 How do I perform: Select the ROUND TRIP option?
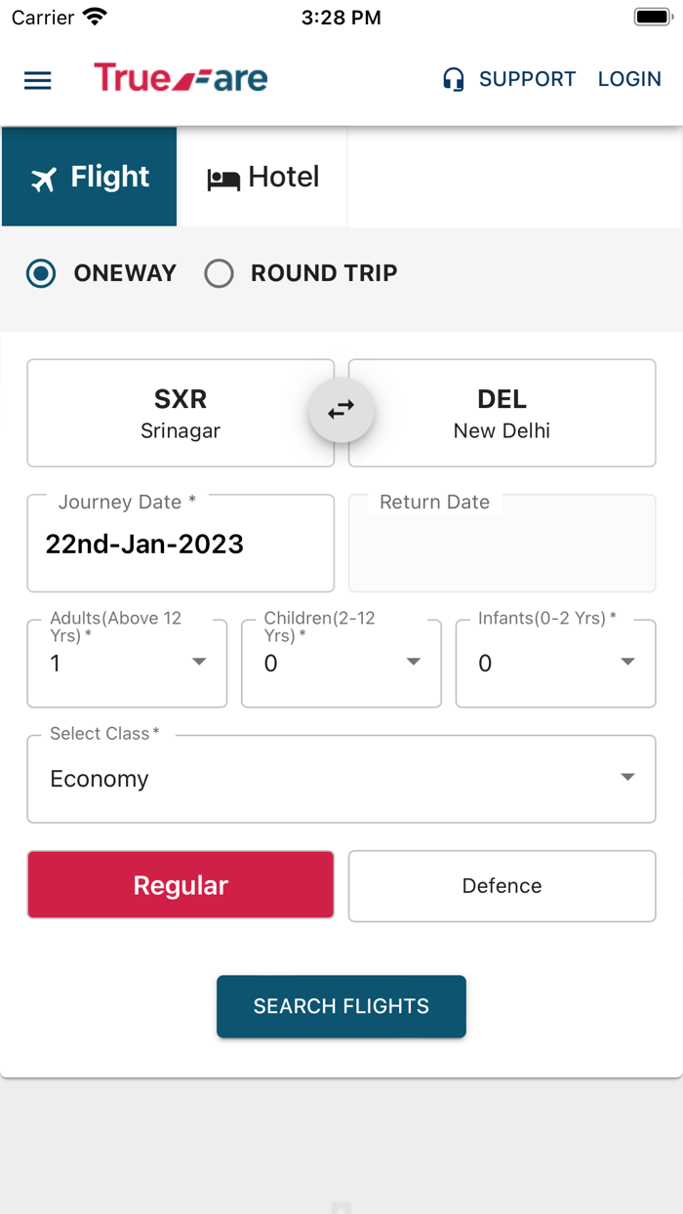[x=220, y=273]
